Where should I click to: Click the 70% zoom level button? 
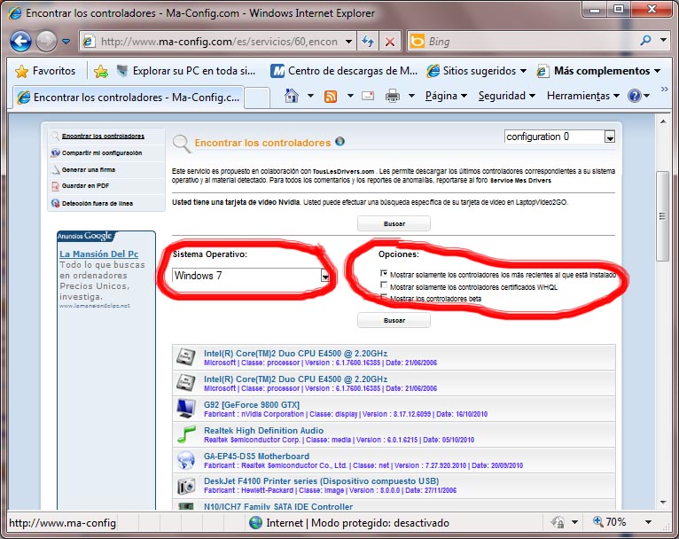(609, 522)
